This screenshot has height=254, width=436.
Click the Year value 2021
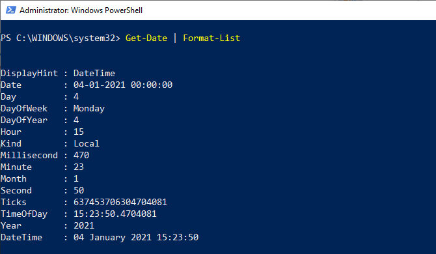(84, 225)
